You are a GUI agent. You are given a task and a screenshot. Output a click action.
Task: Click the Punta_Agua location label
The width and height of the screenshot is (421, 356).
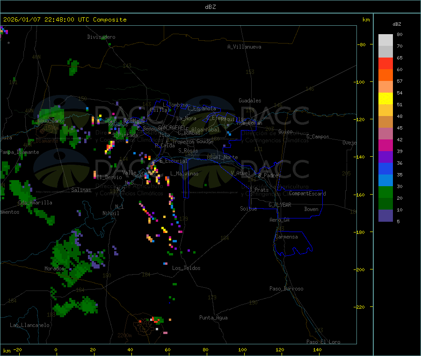tap(213, 318)
